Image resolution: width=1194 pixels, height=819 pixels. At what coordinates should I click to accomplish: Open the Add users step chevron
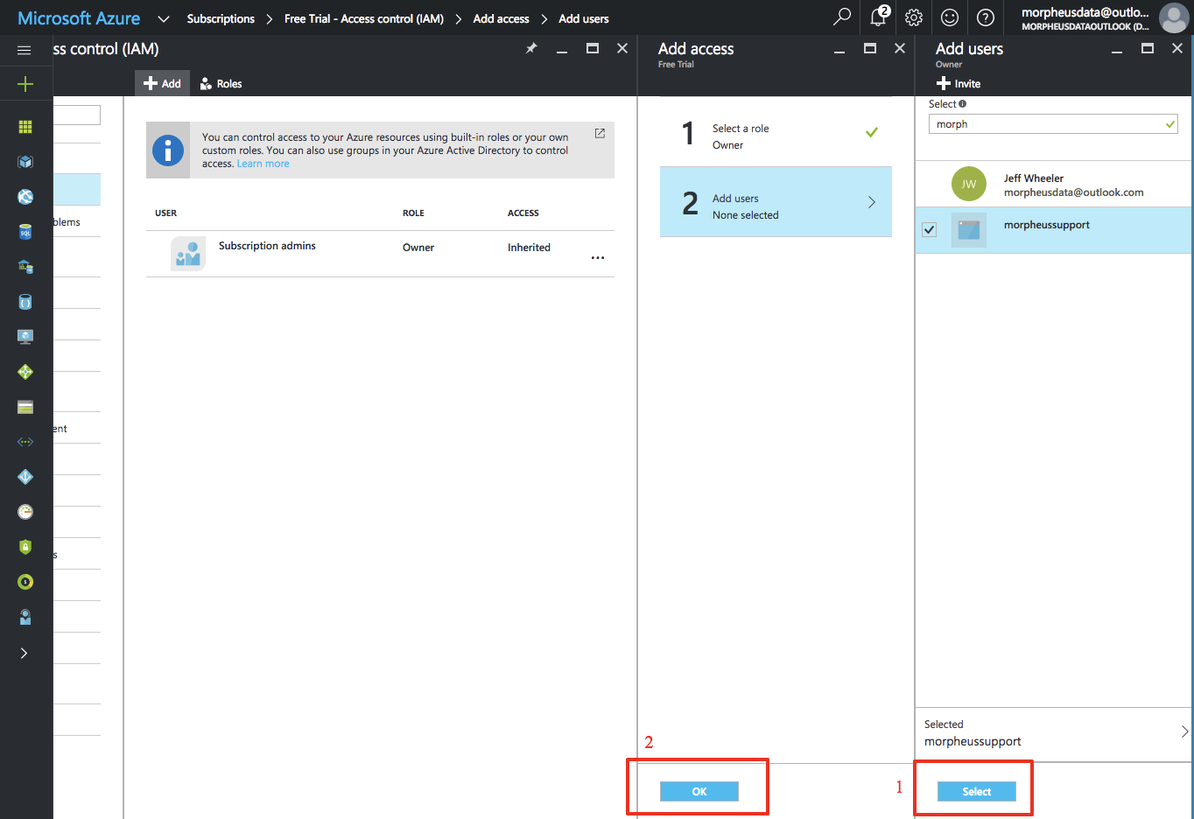(x=872, y=202)
